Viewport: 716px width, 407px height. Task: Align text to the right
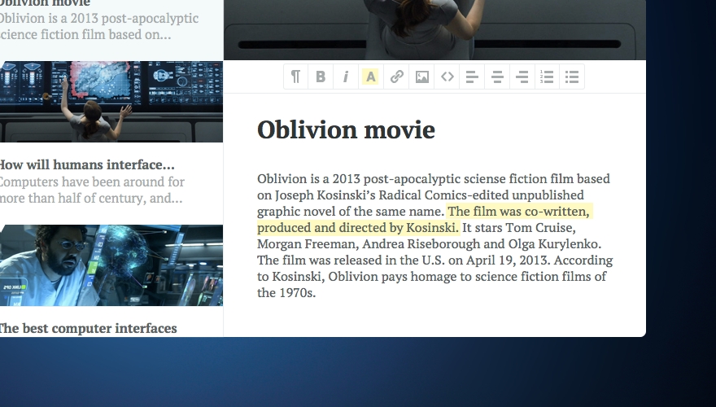click(x=522, y=77)
